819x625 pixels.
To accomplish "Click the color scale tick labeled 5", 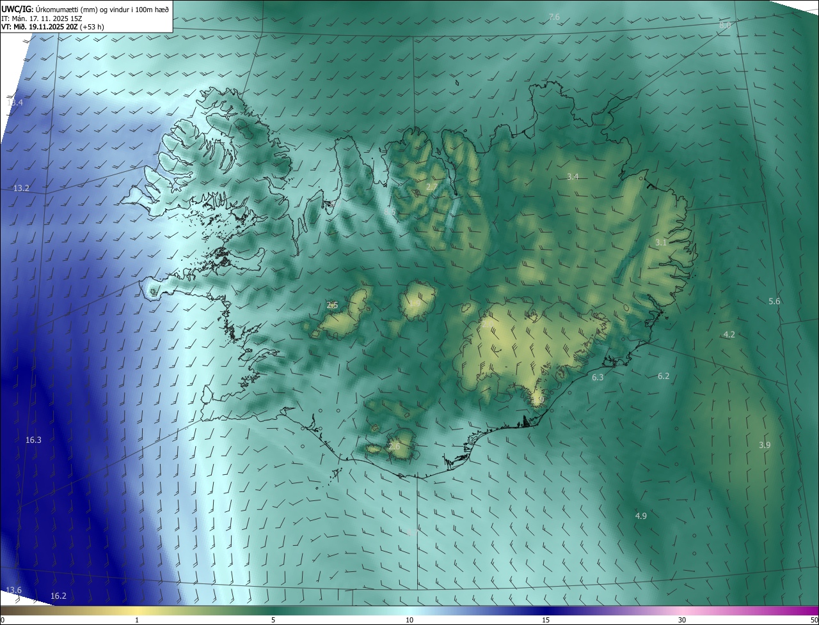I will point(273,620).
